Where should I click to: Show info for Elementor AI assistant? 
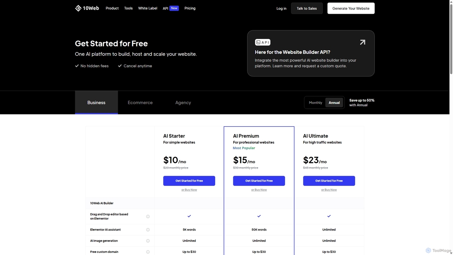148,229
